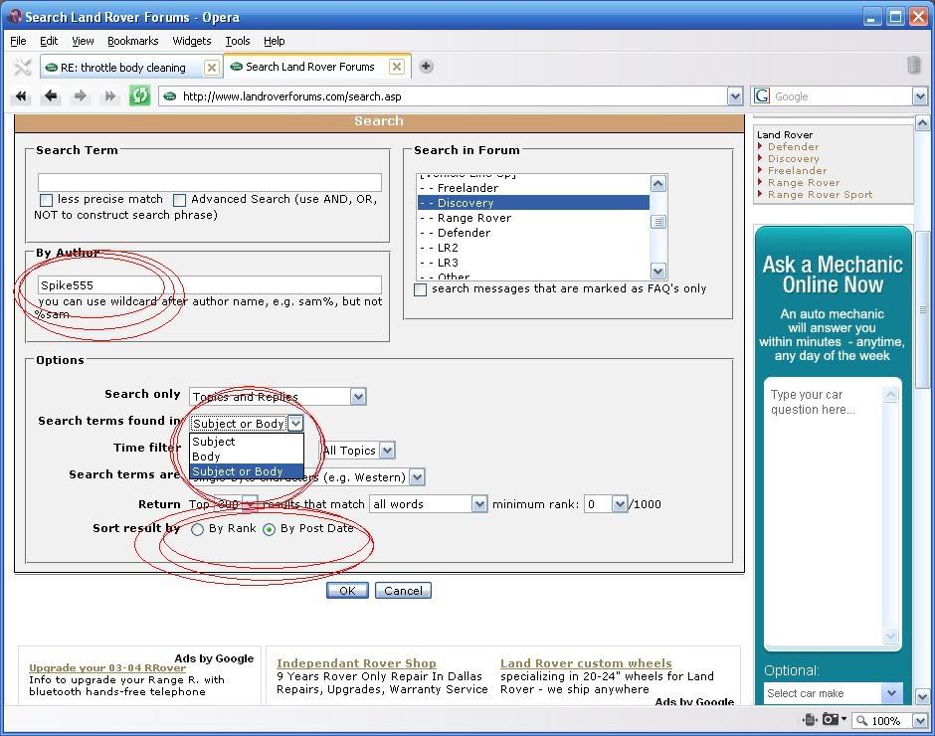Screen dimensions: 935x736
Task: Click the Opera panels wrench icon
Action: click(x=22, y=67)
